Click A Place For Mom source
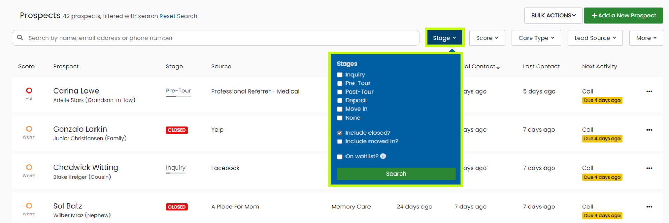 pos(235,207)
